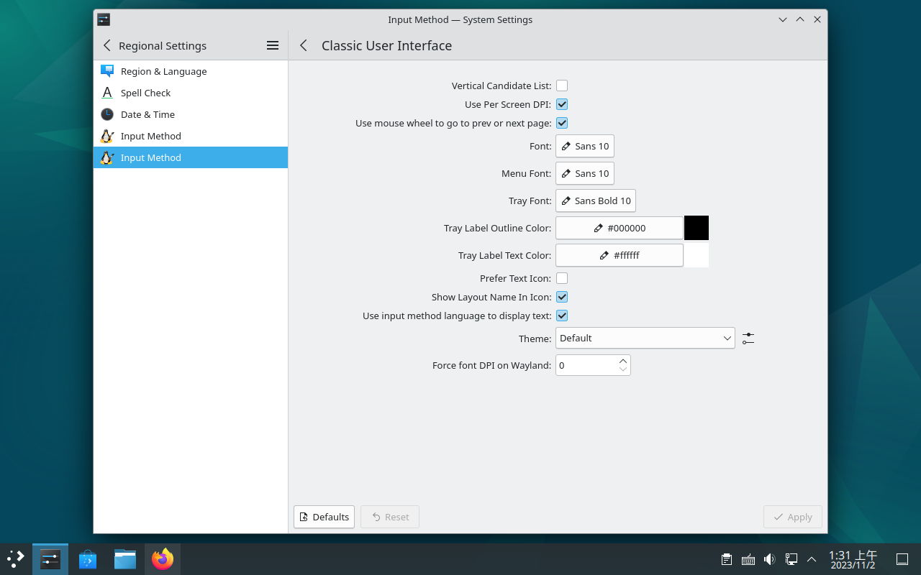Enable Vertical Candidate List checkbox
Image resolution: width=921 pixels, height=575 pixels.
click(x=562, y=86)
